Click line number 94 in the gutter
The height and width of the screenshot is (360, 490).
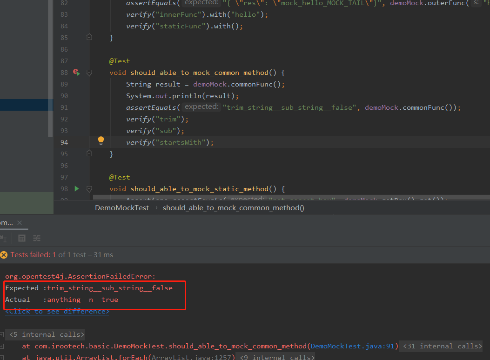point(64,142)
